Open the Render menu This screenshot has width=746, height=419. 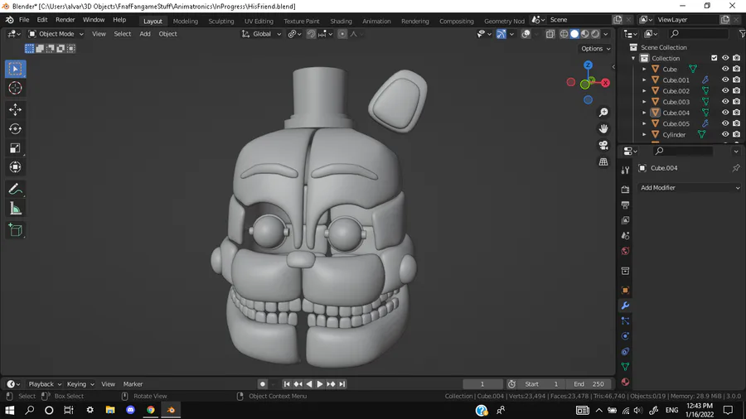65,20
